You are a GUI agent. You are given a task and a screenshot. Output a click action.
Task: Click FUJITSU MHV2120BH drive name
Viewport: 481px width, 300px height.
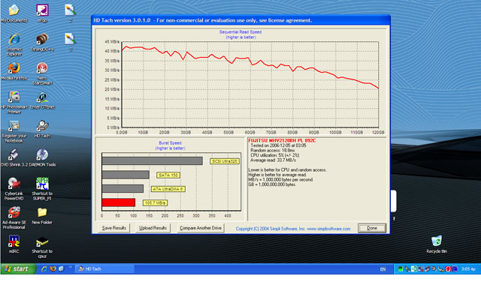(x=282, y=140)
